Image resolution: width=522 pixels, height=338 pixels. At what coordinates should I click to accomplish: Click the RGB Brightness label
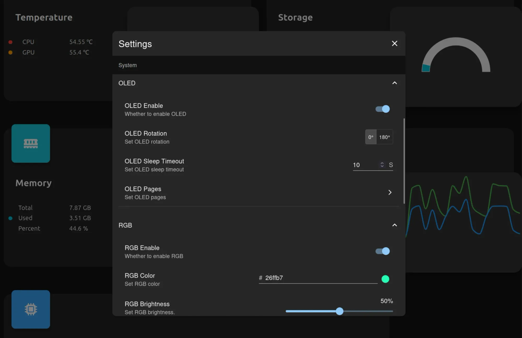[147, 304]
